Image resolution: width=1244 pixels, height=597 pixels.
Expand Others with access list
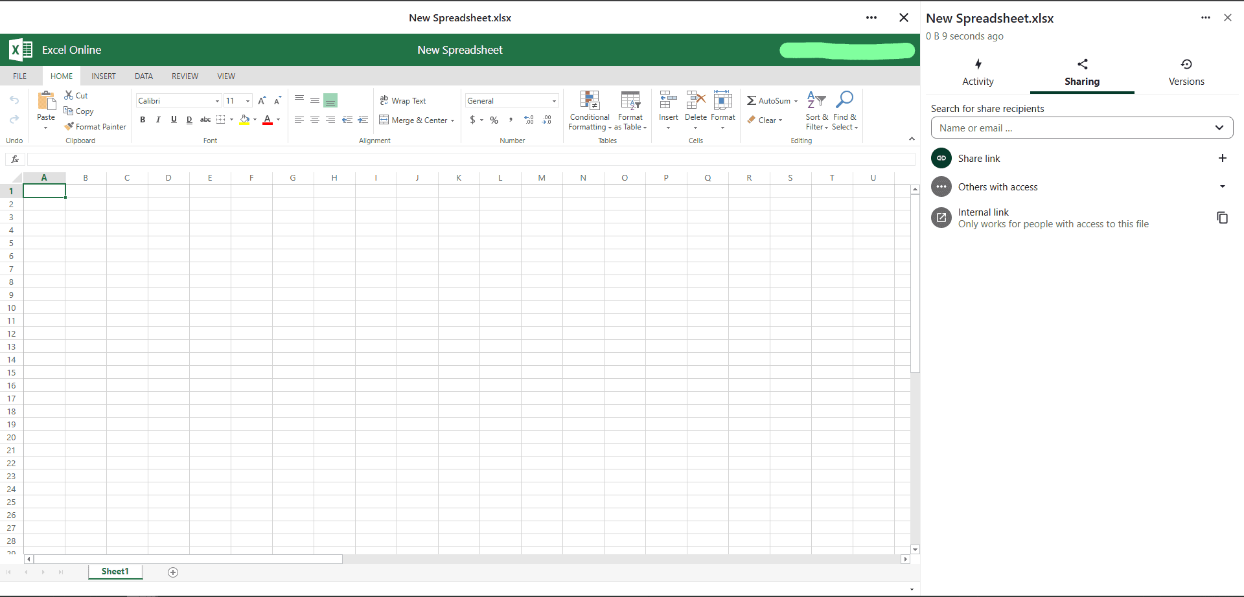click(x=1222, y=187)
